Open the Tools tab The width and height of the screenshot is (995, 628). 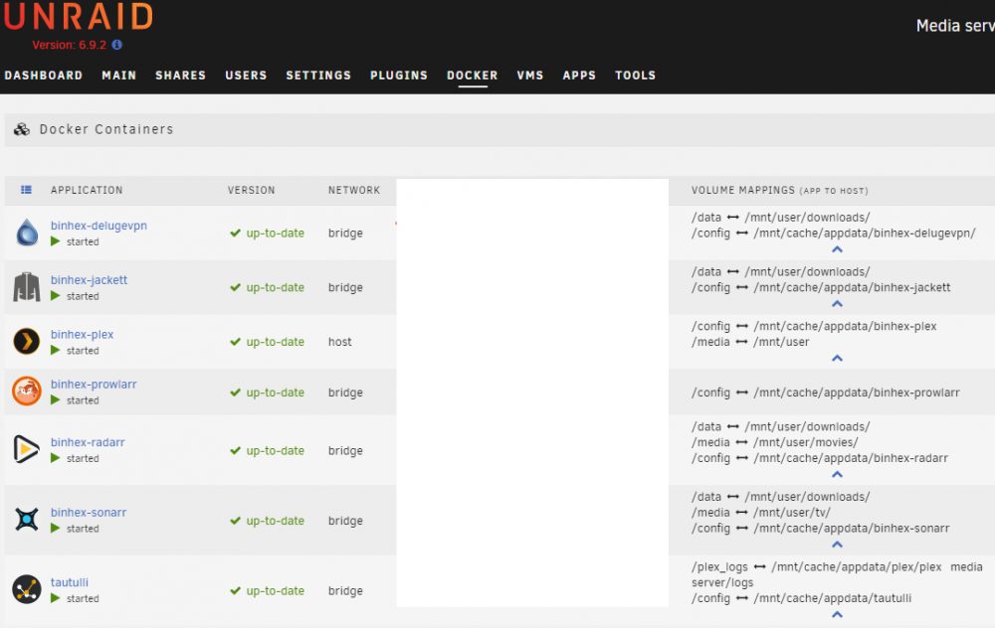635,76
